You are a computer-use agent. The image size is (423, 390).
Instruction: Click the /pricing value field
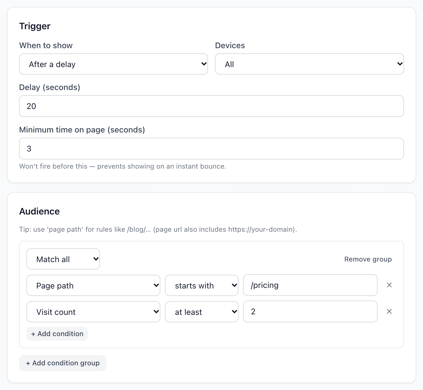[310, 285]
